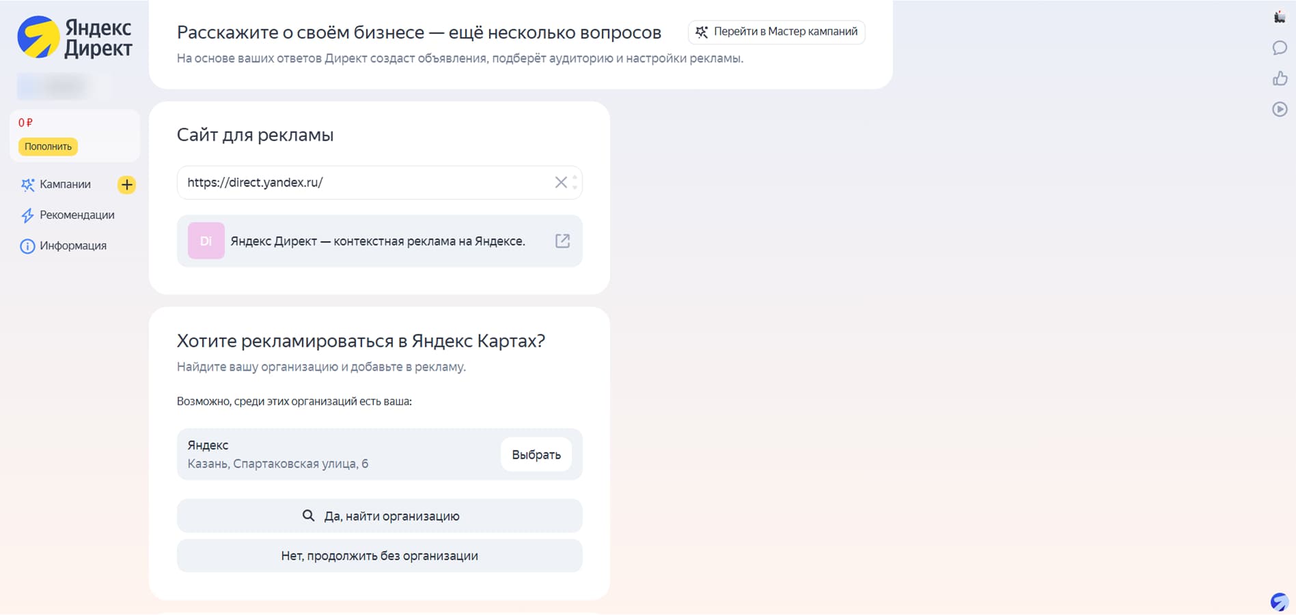1296x615 pixels.
Task: Click the 0 ₽ balance amount
Action: click(x=25, y=123)
